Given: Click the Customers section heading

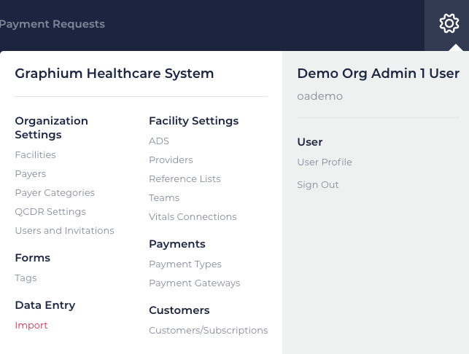Looking at the screenshot, I should 179,310.
